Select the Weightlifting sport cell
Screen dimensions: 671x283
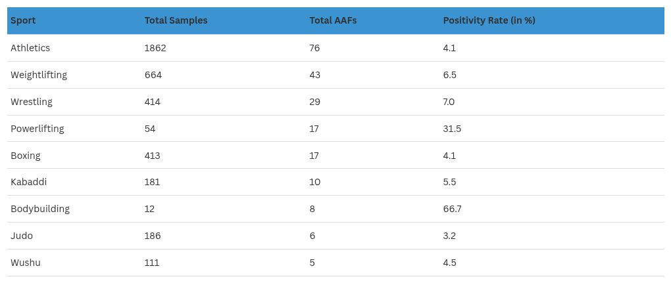(39, 75)
